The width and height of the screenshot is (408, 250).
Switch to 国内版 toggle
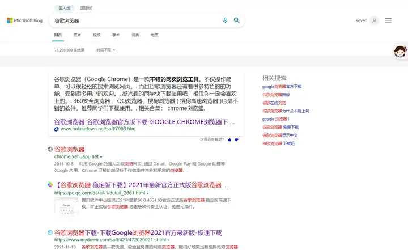pos(65,8)
